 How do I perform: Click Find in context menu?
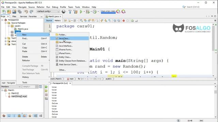pyautogui.click(x=33, y=38)
